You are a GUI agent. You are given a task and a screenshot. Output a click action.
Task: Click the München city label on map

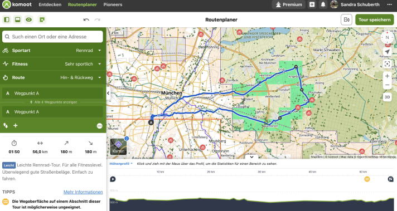coord(171,93)
